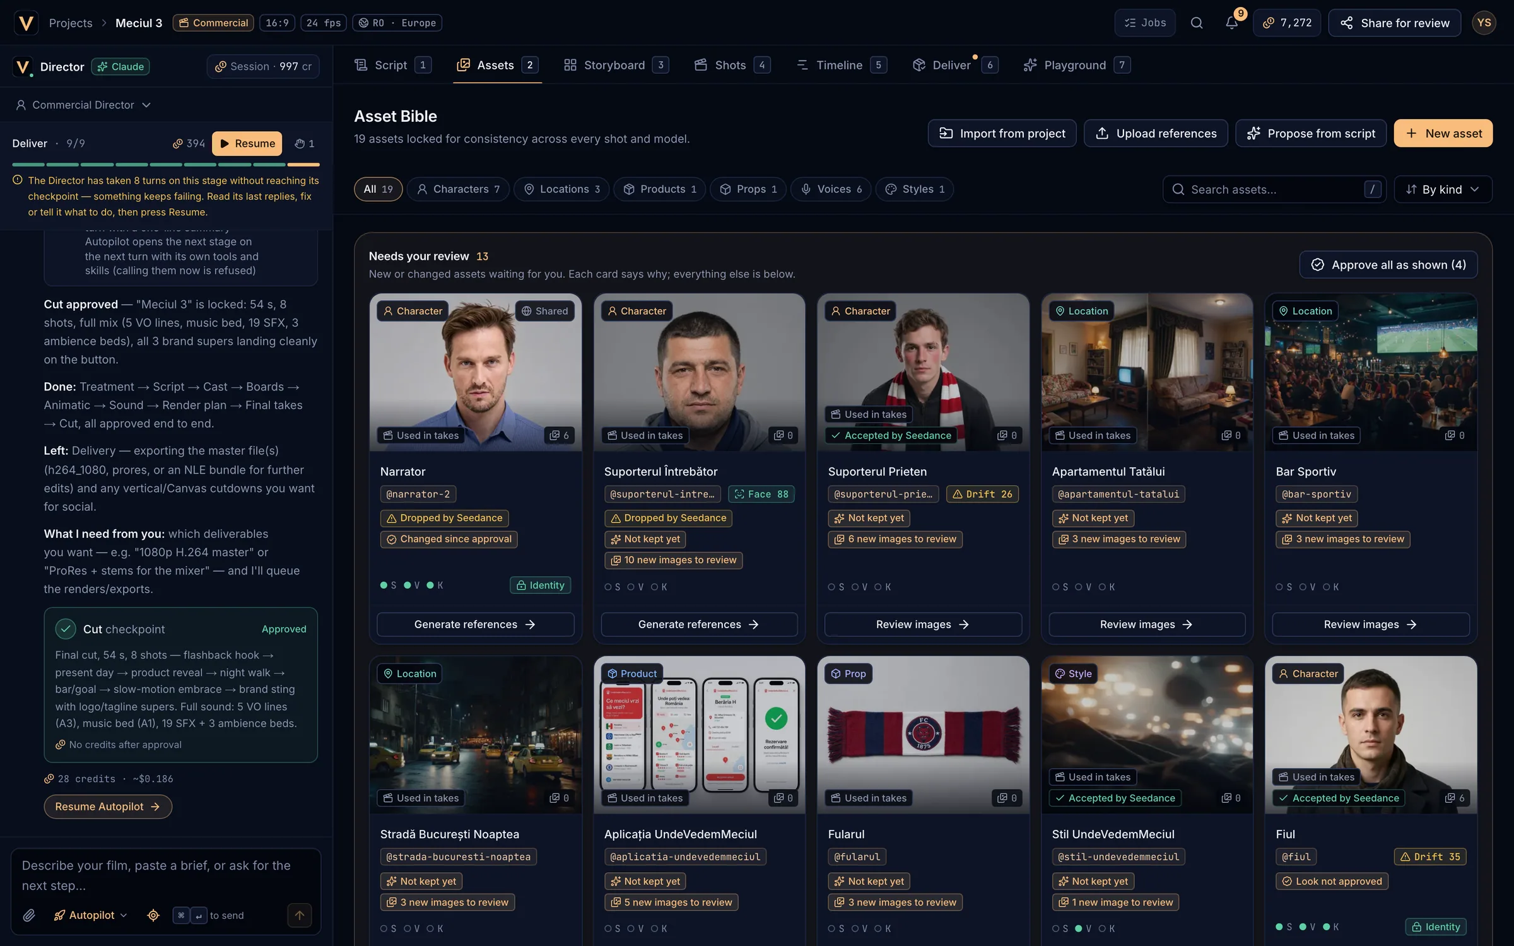The width and height of the screenshot is (1514, 946).
Task: Open the Jobs panel
Action: (1144, 23)
